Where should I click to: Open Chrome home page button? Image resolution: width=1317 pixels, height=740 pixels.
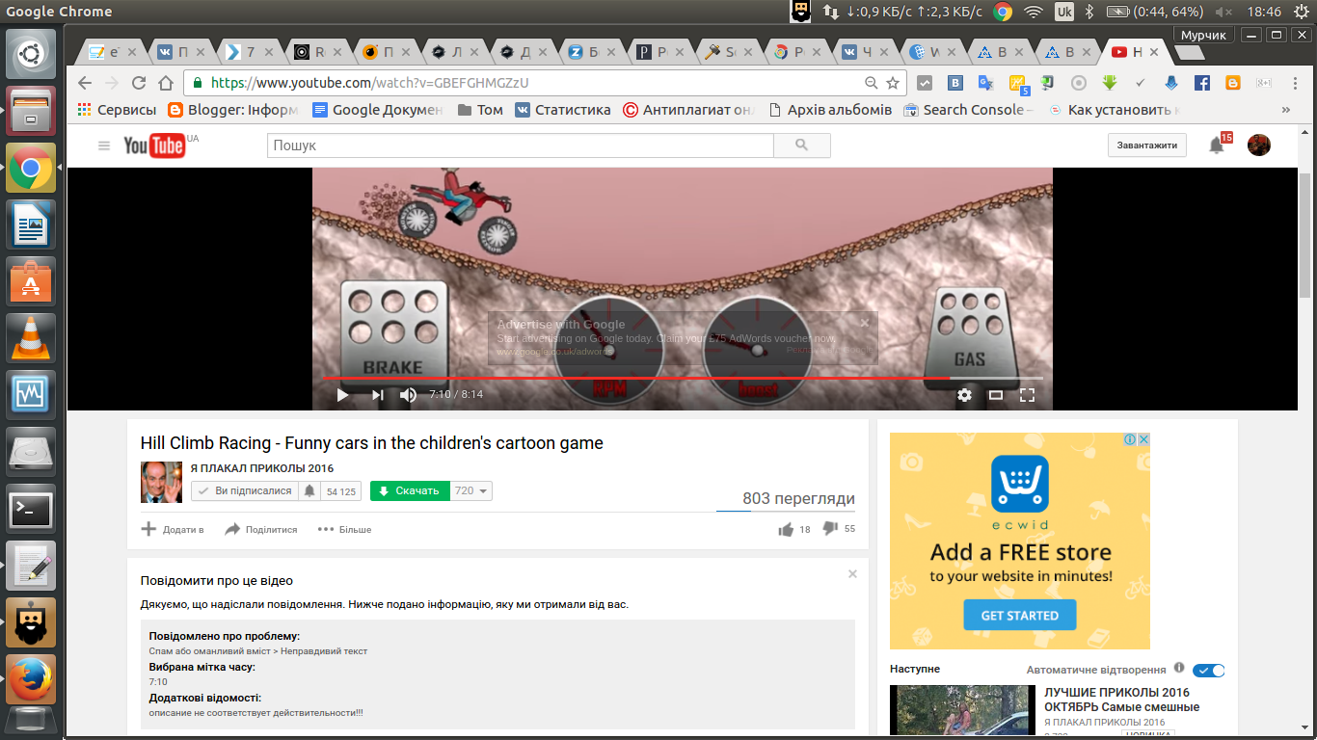(x=166, y=83)
